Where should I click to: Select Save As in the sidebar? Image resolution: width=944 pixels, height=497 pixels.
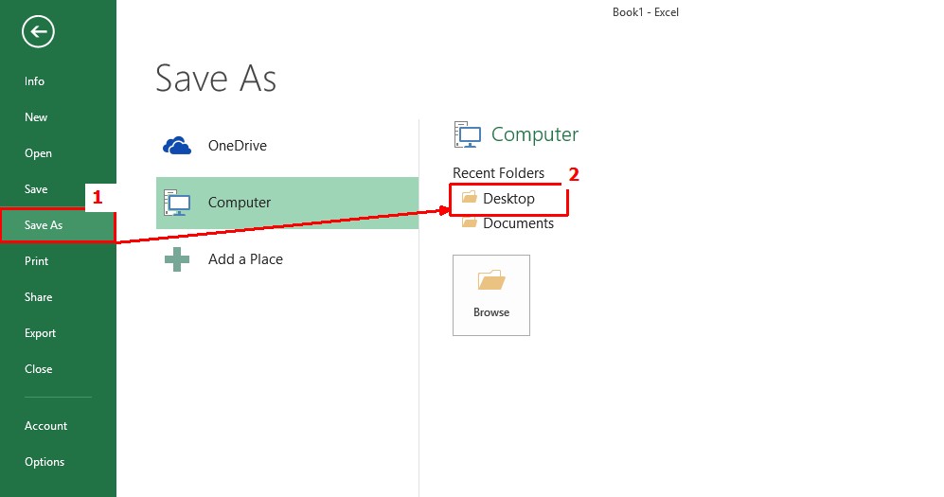[x=44, y=225]
